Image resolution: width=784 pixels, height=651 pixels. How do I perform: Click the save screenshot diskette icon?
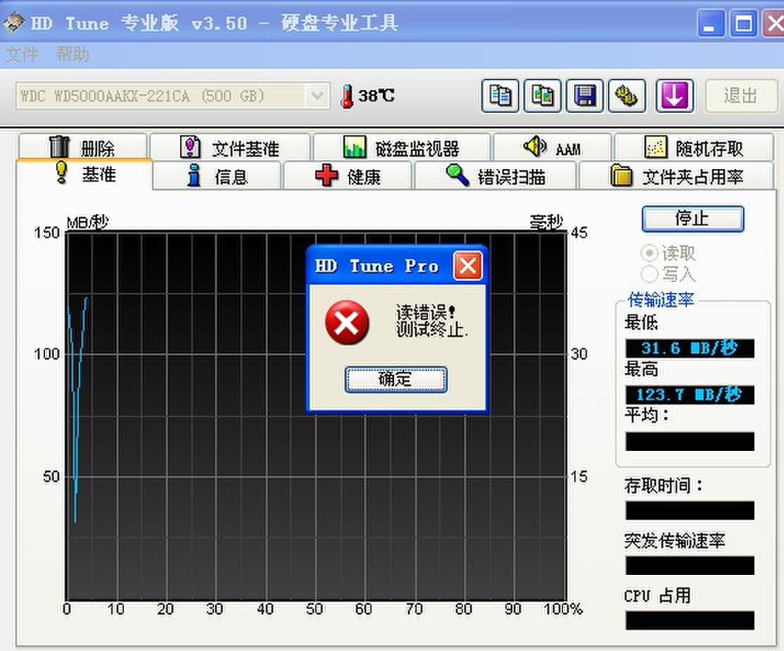(585, 96)
